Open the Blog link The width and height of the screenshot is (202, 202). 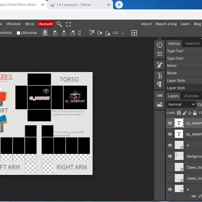pyautogui.click(x=197, y=24)
